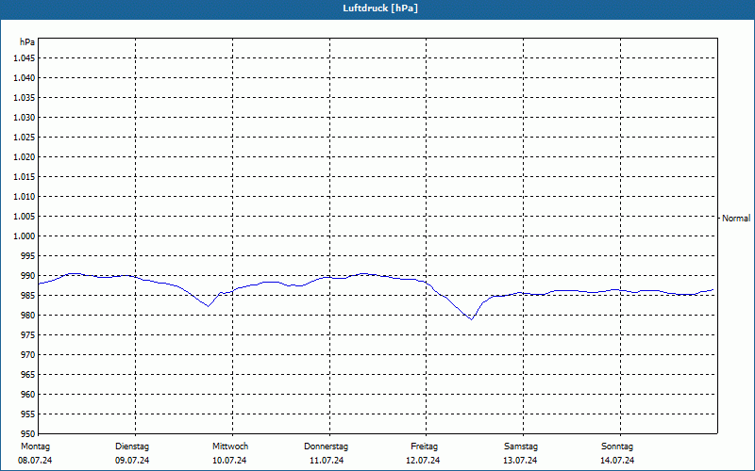Viewport: 755px width, 471px height.
Task: Select the Freitag day label
Action: click(x=424, y=447)
